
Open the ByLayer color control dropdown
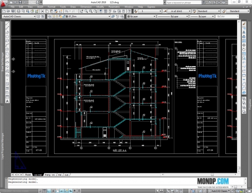pyautogui.click(x=141, y=16)
